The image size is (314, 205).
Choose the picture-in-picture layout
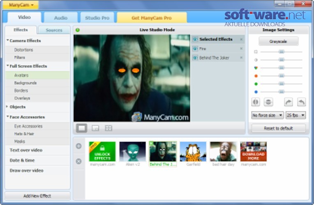pyautogui.click(x=95, y=128)
